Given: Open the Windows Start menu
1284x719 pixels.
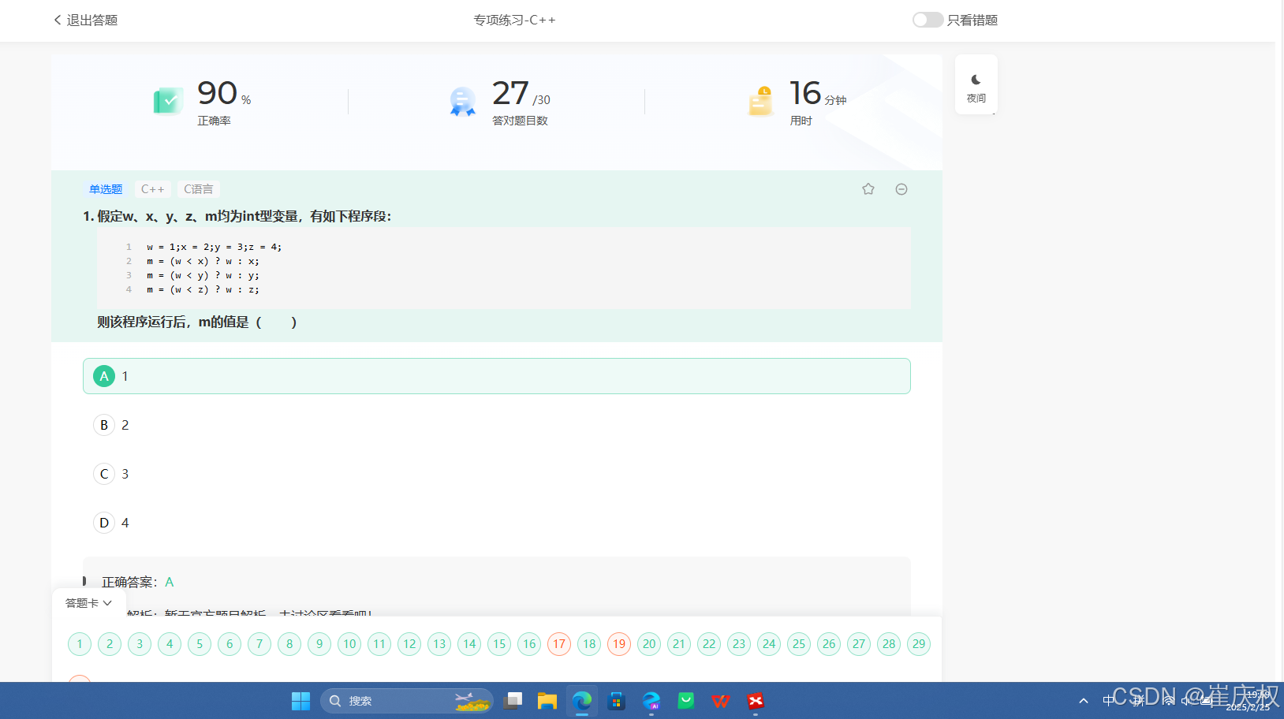Looking at the screenshot, I should 300,701.
